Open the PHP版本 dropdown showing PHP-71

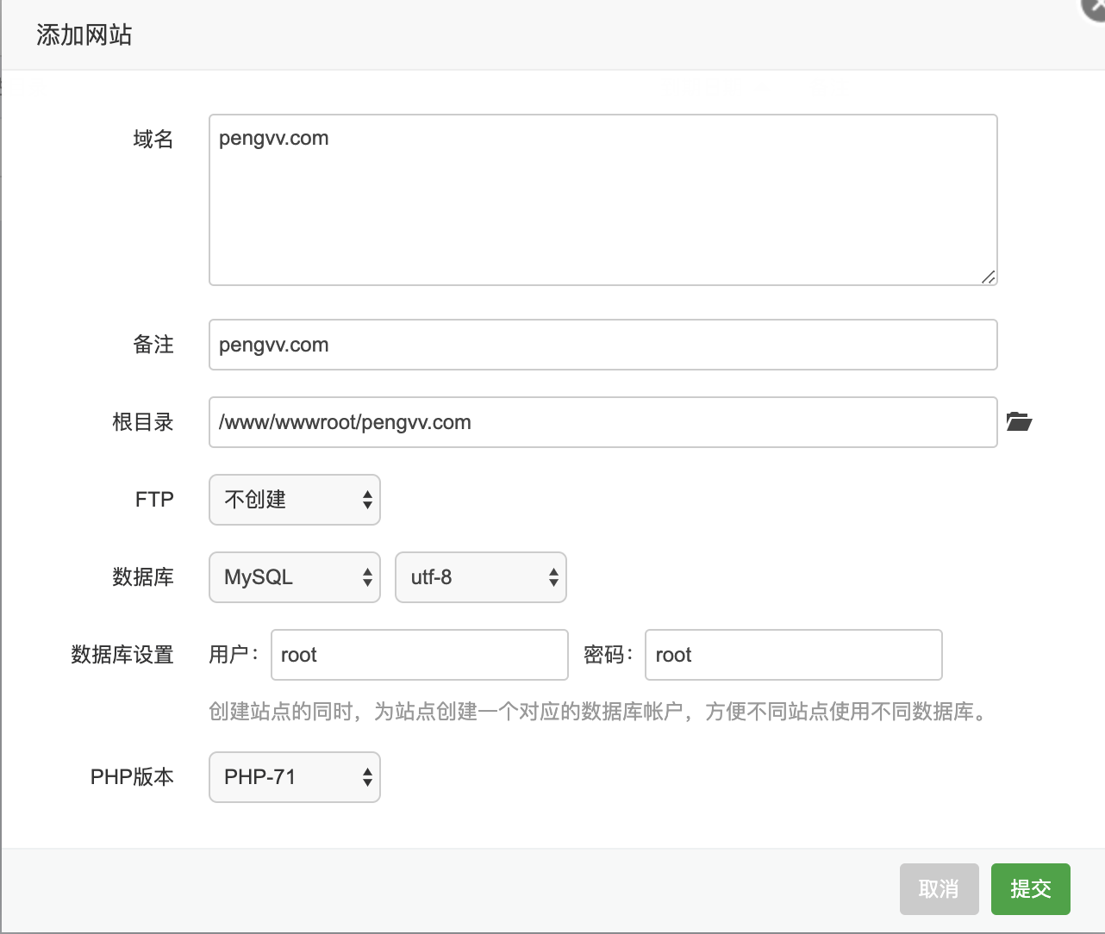tap(284, 776)
